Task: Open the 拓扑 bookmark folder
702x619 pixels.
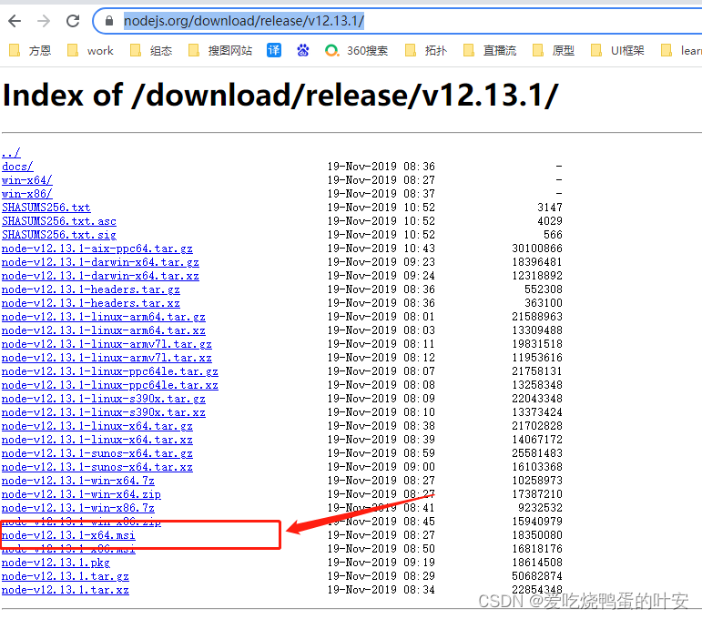Action: (x=426, y=51)
